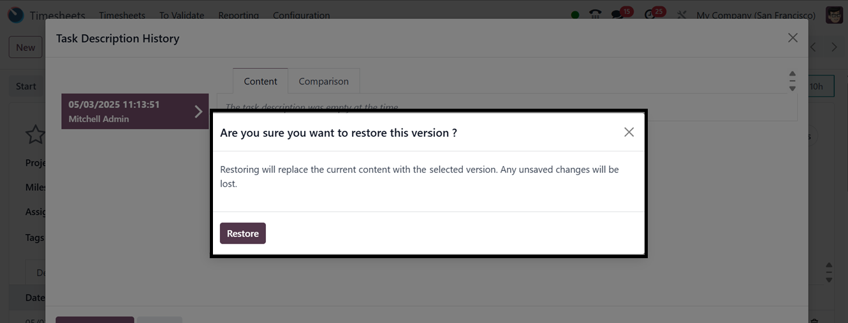Click the Restore confirmation button

point(242,233)
